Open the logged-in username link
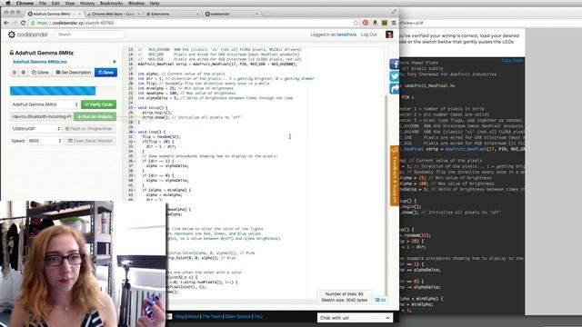This screenshot has width=582, height=327. pyautogui.click(x=346, y=35)
